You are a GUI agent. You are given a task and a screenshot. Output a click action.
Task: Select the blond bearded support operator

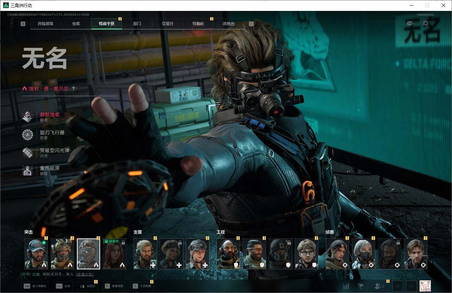click(145, 254)
